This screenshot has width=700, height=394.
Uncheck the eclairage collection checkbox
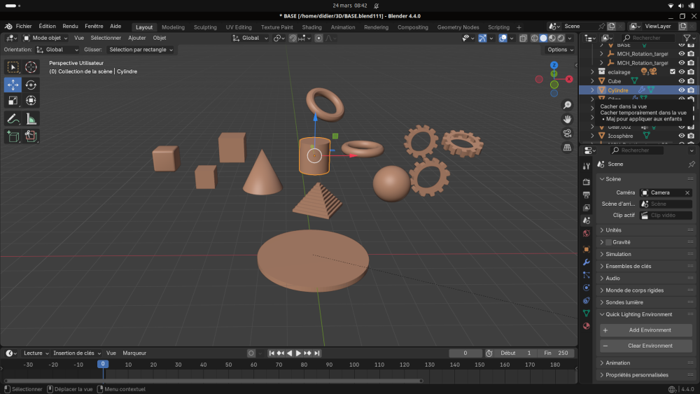pos(673,72)
